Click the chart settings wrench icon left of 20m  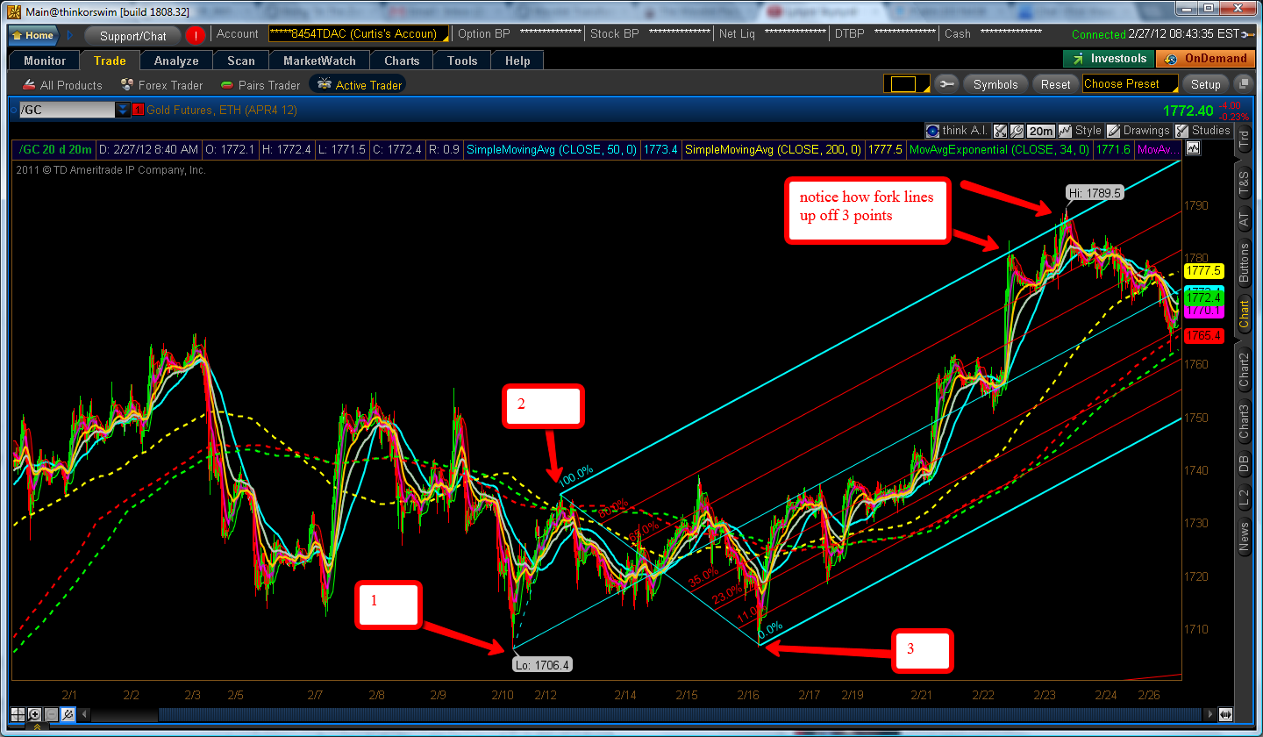click(1017, 131)
